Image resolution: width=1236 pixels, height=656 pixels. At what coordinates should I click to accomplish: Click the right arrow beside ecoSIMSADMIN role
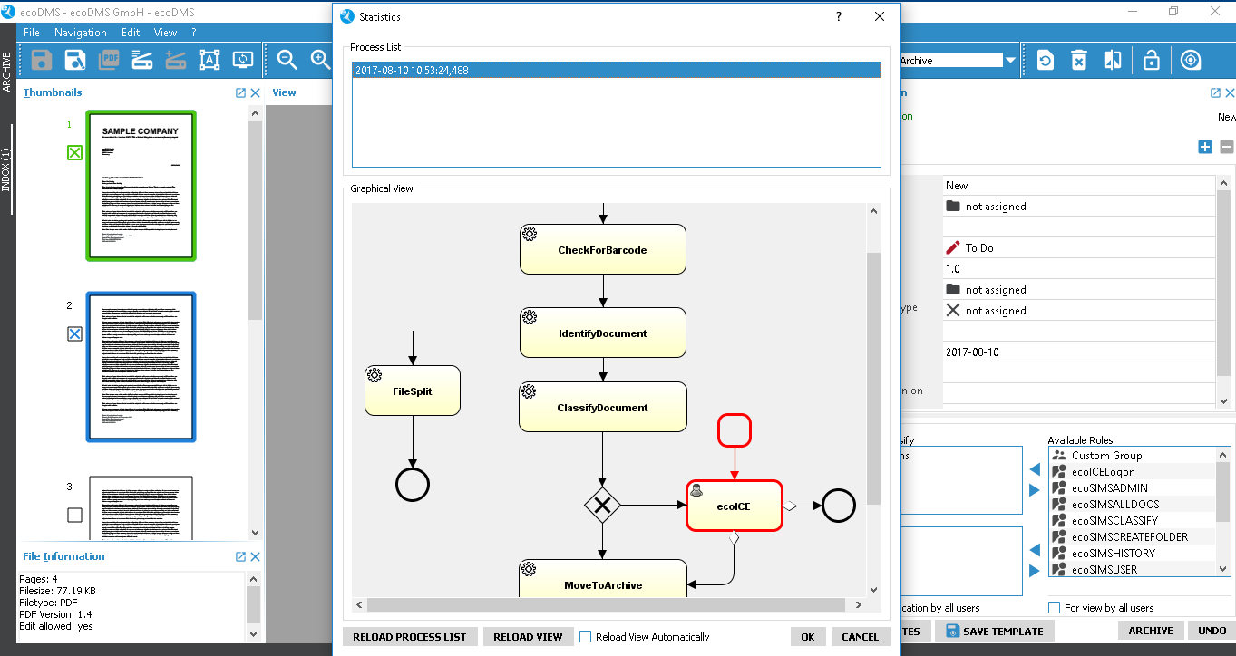1035,490
